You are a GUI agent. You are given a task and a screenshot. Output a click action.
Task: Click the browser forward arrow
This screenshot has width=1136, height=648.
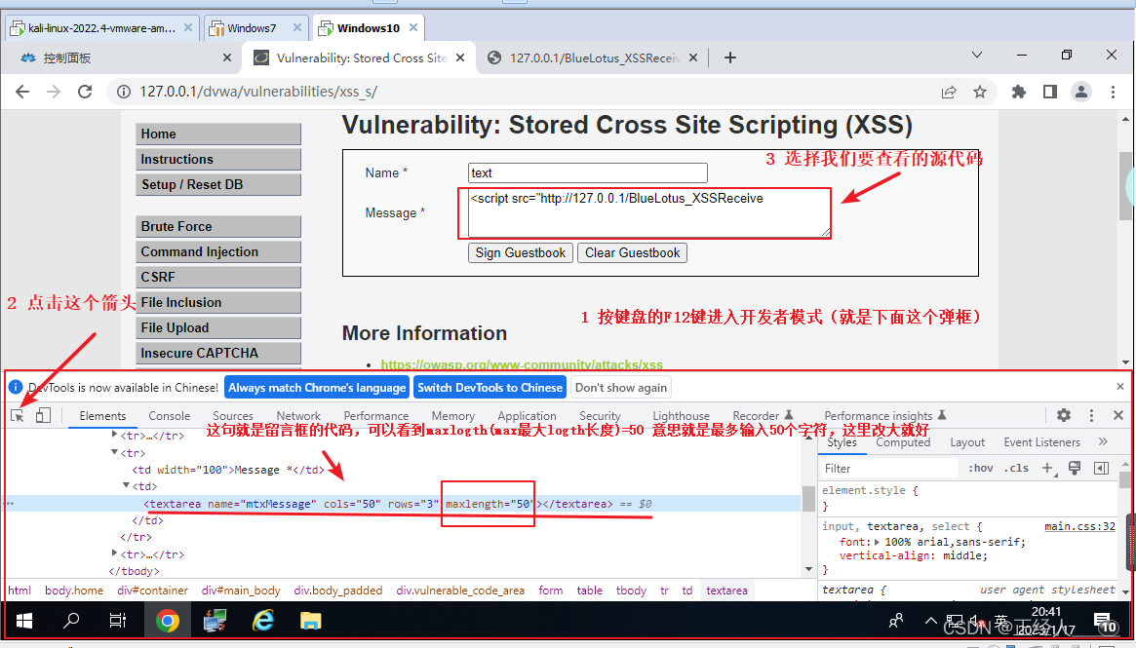54,92
